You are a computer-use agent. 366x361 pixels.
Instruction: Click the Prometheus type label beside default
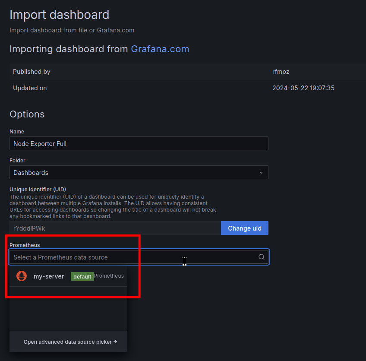[109, 276]
